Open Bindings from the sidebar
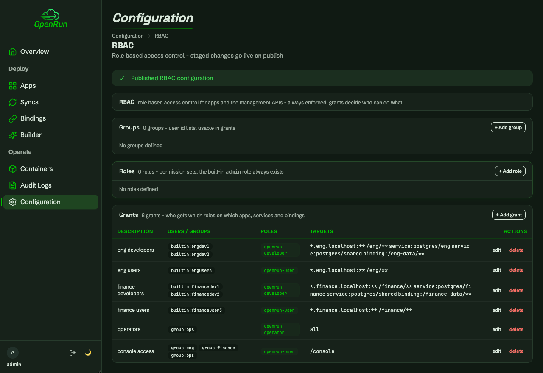 51,118
